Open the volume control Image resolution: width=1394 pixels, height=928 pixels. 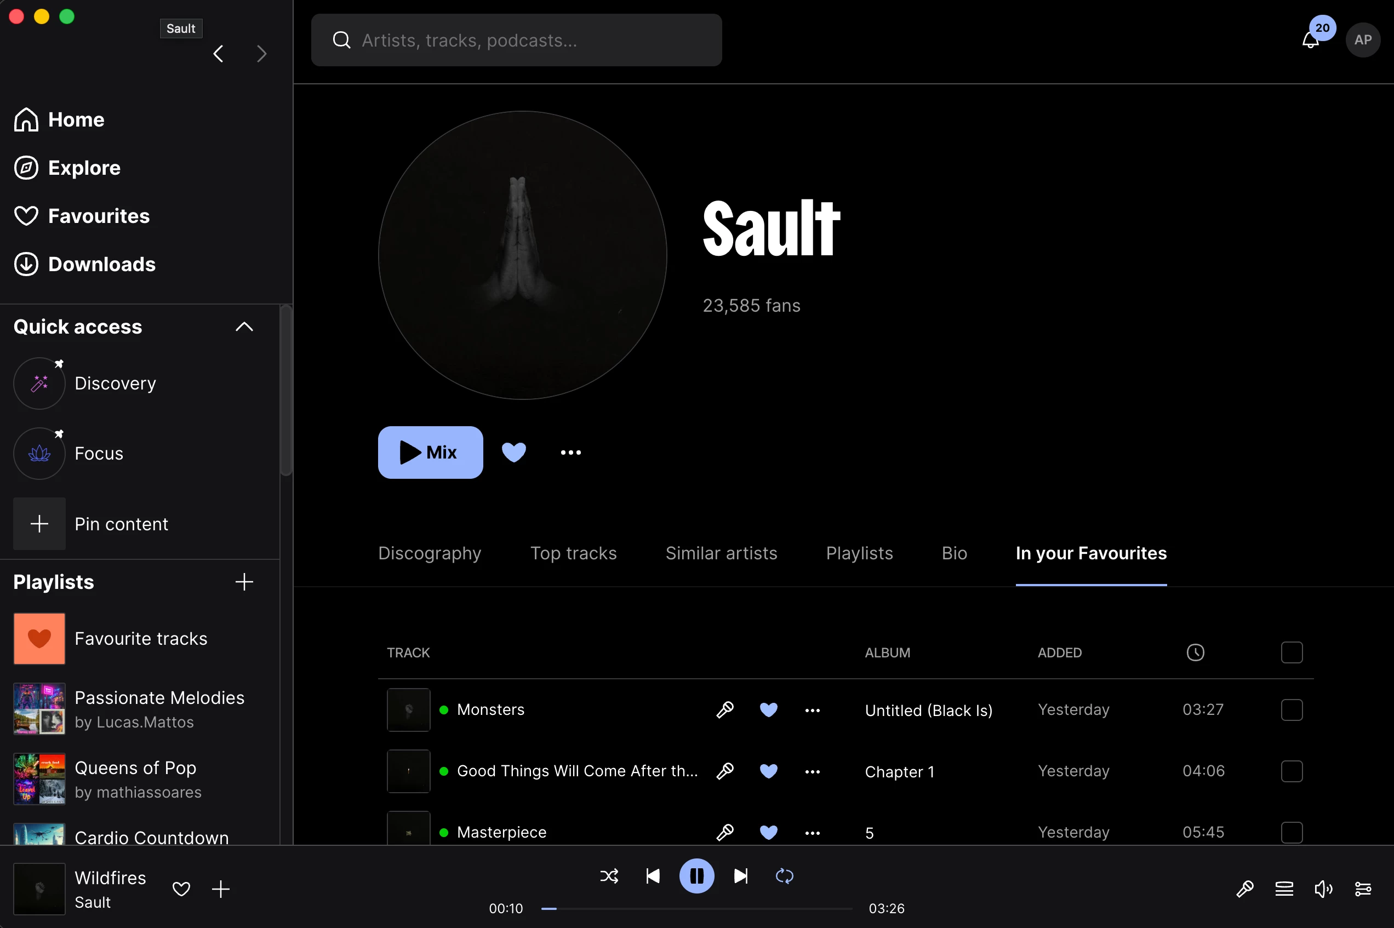(x=1323, y=889)
